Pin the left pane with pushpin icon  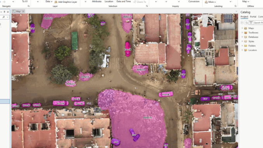[x=5, y=12]
